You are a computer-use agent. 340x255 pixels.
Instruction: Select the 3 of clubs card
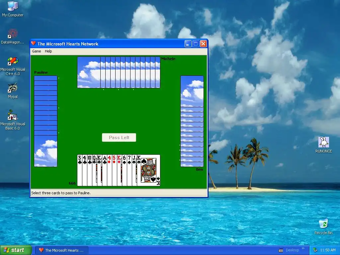click(x=80, y=170)
